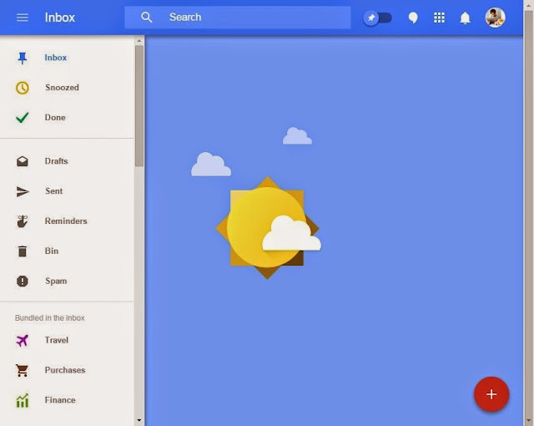The image size is (534, 426).
Task: Click into the Search field
Action: (x=237, y=18)
